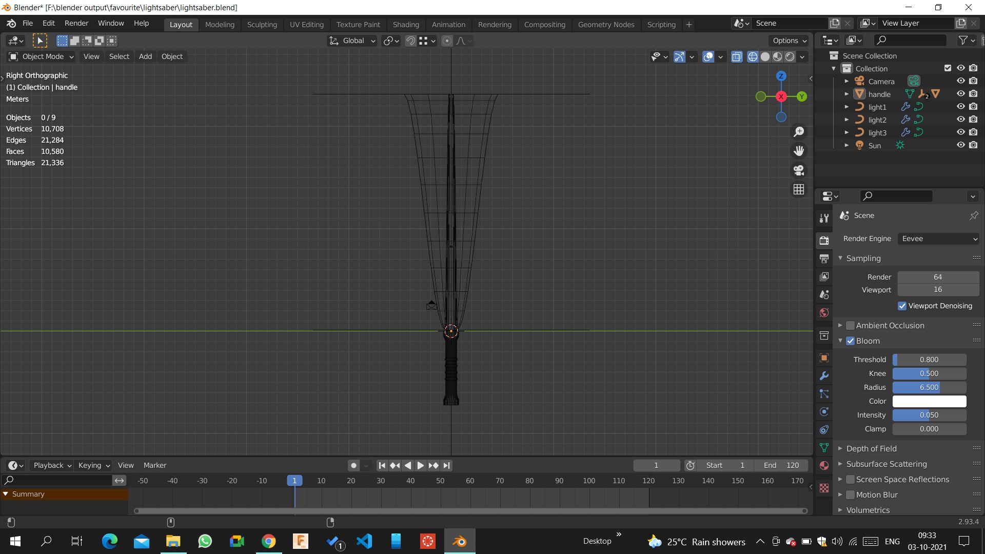Click the End frame field
Image resolution: width=985 pixels, height=554 pixels.
[x=781, y=465]
